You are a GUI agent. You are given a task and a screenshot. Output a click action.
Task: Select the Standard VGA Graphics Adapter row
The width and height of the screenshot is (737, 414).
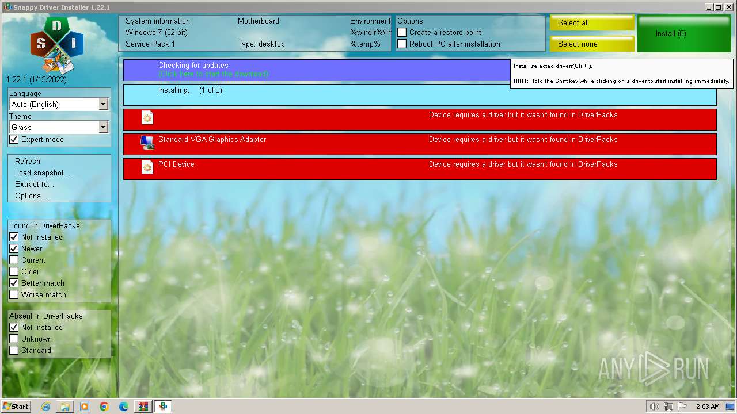click(420, 144)
